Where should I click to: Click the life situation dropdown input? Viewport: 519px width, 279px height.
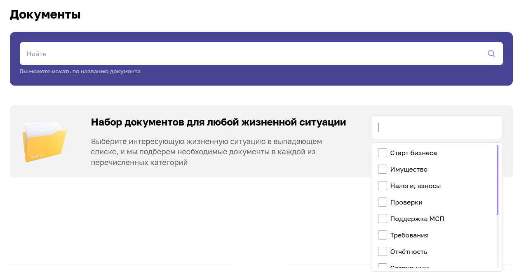pos(437,127)
